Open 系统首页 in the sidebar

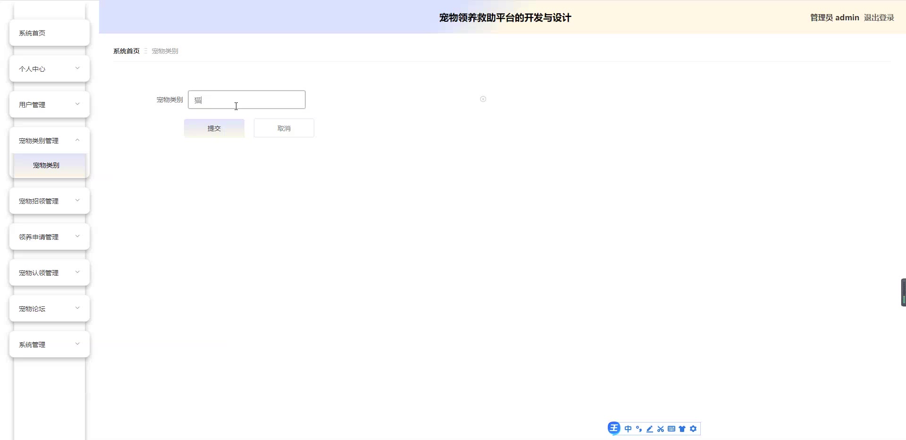pyautogui.click(x=50, y=33)
